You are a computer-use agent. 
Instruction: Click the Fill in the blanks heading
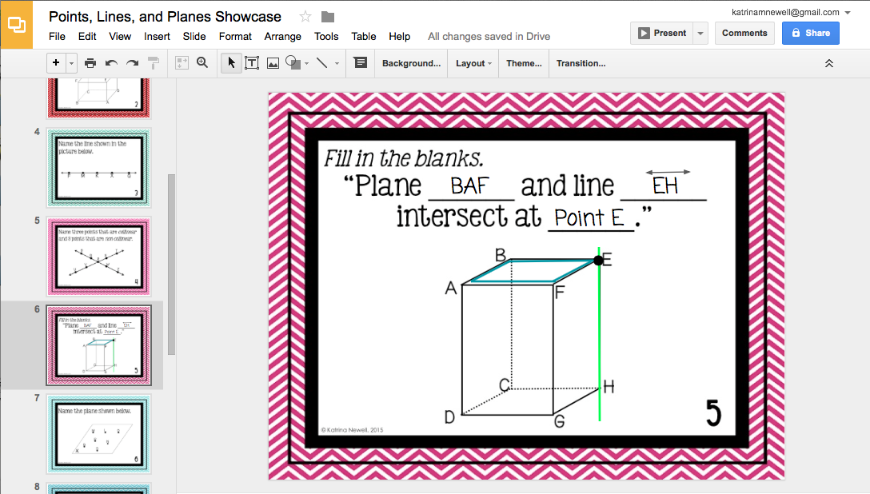click(x=403, y=159)
